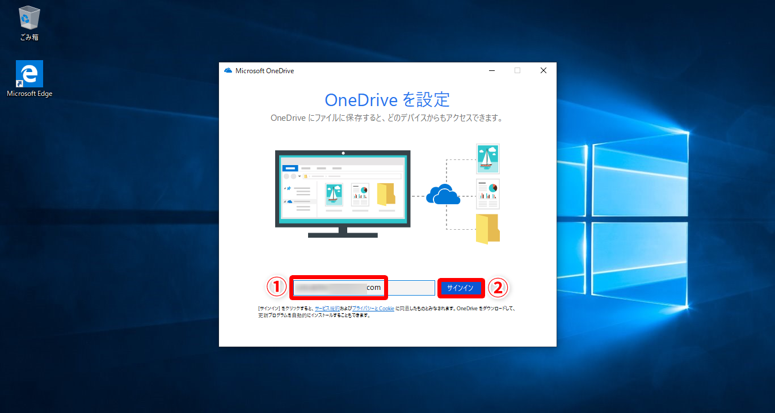The height and width of the screenshot is (413, 775).
Task: Click the email address input field
Action: (x=364, y=288)
